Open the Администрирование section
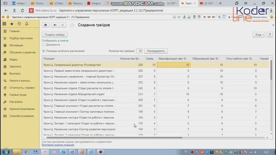Screen dimensions: 276x155 click(22, 109)
